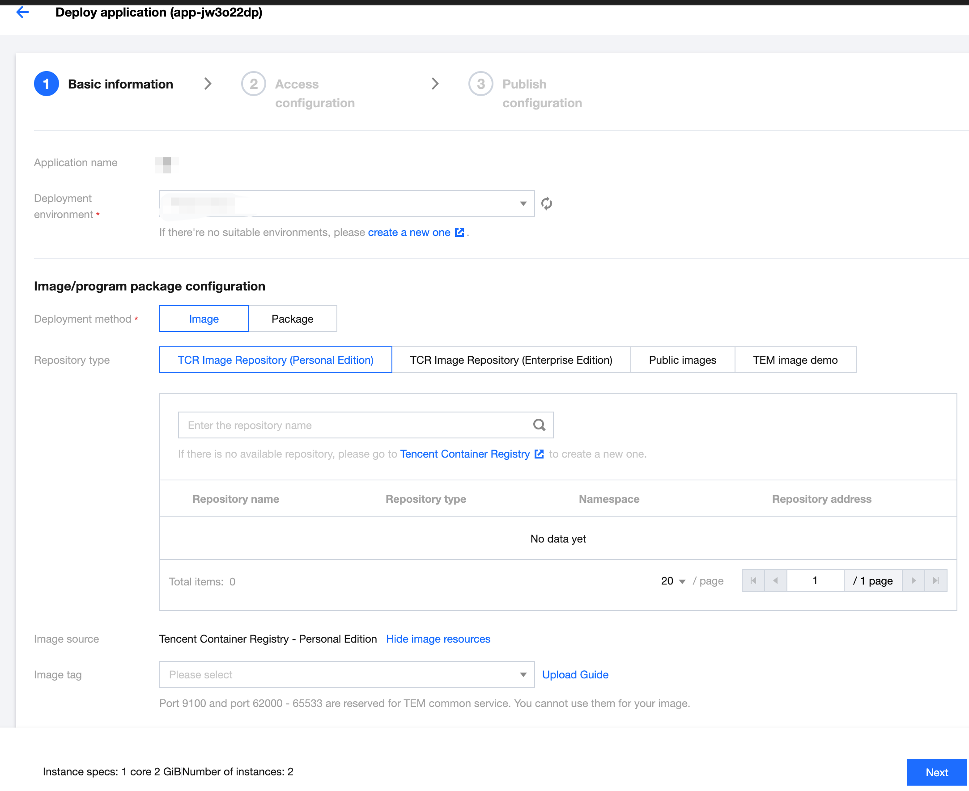Image resolution: width=969 pixels, height=791 pixels.
Task: Click the Next button
Action: click(937, 772)
